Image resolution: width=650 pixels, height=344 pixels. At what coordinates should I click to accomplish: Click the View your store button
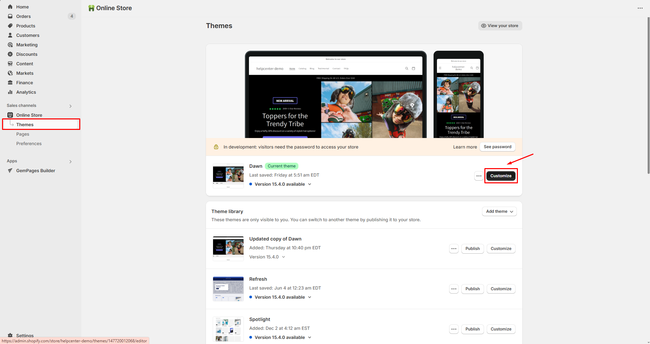click(x=500, y=26)
